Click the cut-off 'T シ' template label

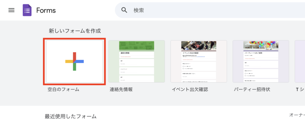300,89
